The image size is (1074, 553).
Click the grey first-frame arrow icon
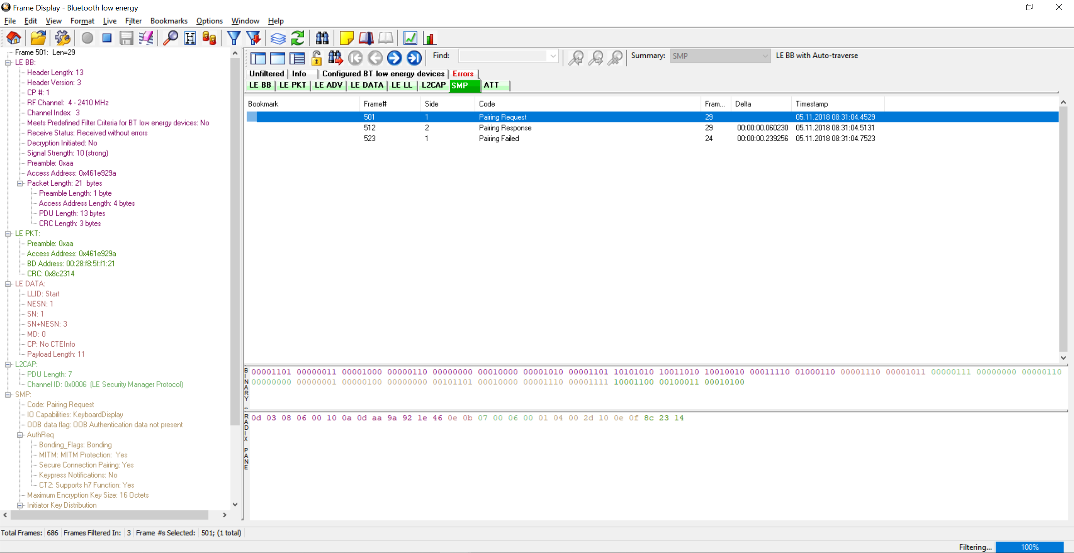(x=355, y=58)
